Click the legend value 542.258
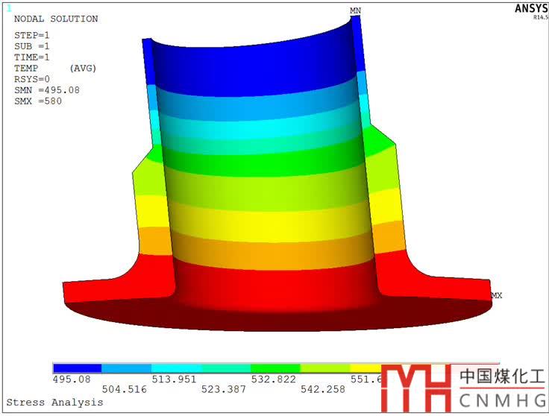Image resolution: width=549 pixels, height=416 pixels. click(323, 389)
